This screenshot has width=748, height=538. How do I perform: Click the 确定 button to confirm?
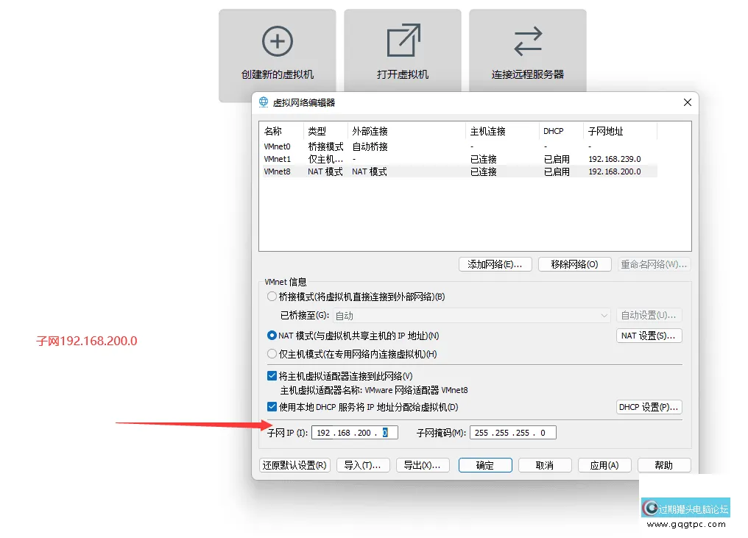[x=484, y=465]
